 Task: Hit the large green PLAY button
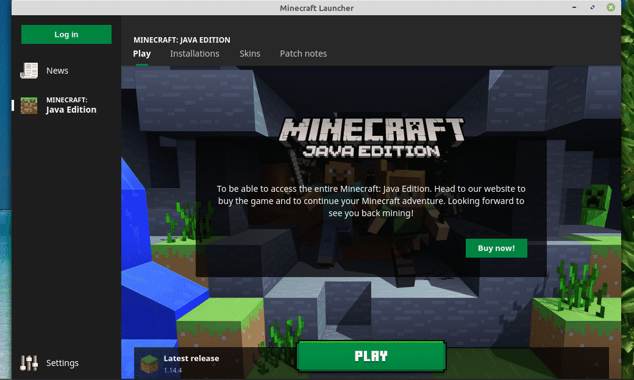371,356
